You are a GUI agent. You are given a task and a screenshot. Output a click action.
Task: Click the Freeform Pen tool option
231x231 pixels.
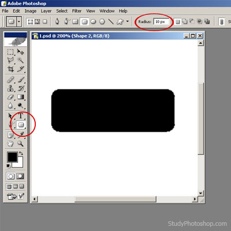click(66, 21)
